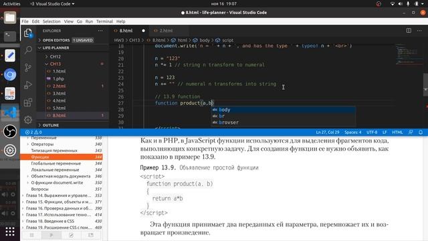Open the Document Viewer dock icon

(x=10, y=94)
